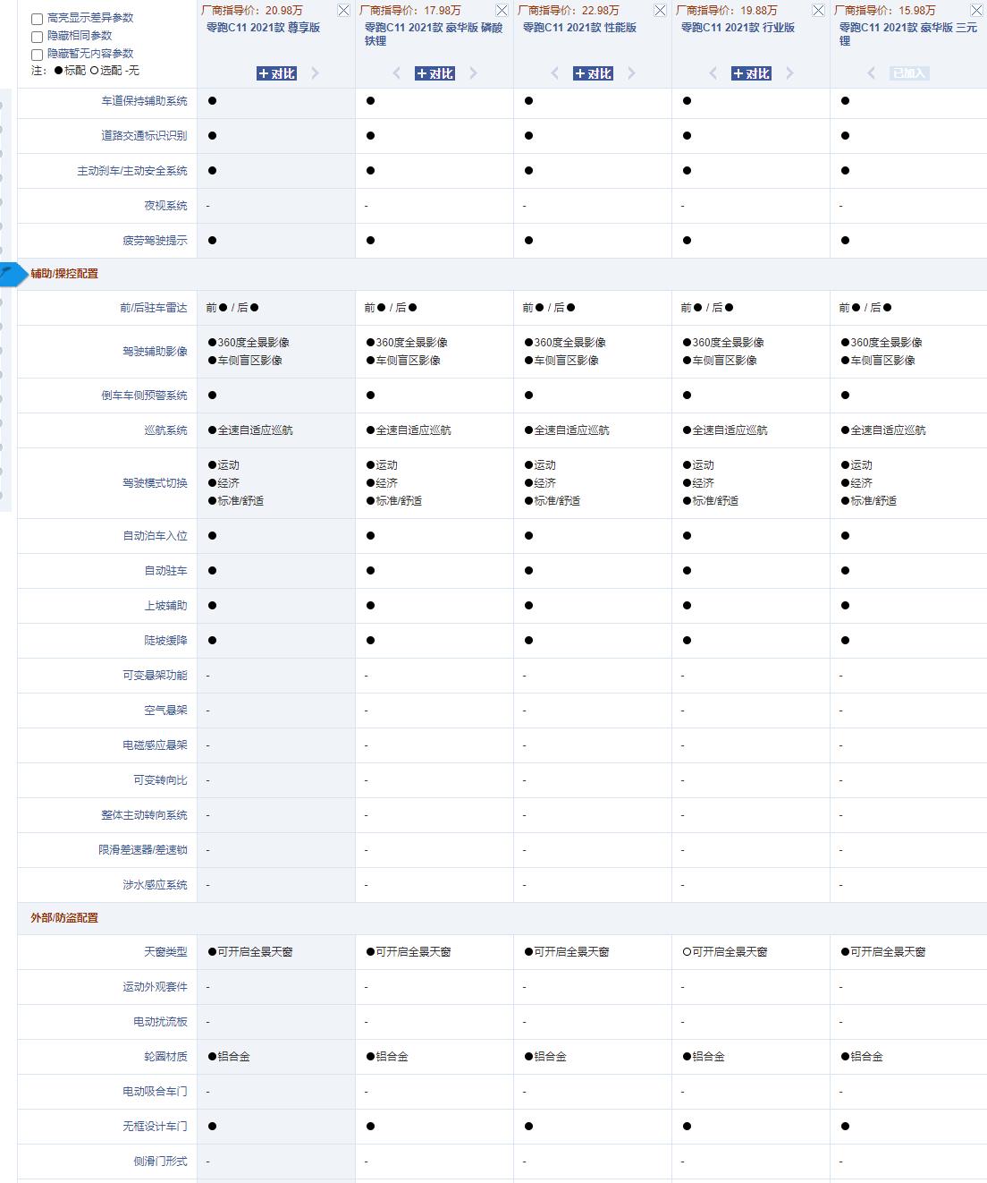Remove the 尊享版 column with its X icon
Image resolution: width=987 pixels, height=1183 pixels.
pyautogui.click(x=343, y=11)
